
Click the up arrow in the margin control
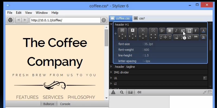tap(122, 34)
